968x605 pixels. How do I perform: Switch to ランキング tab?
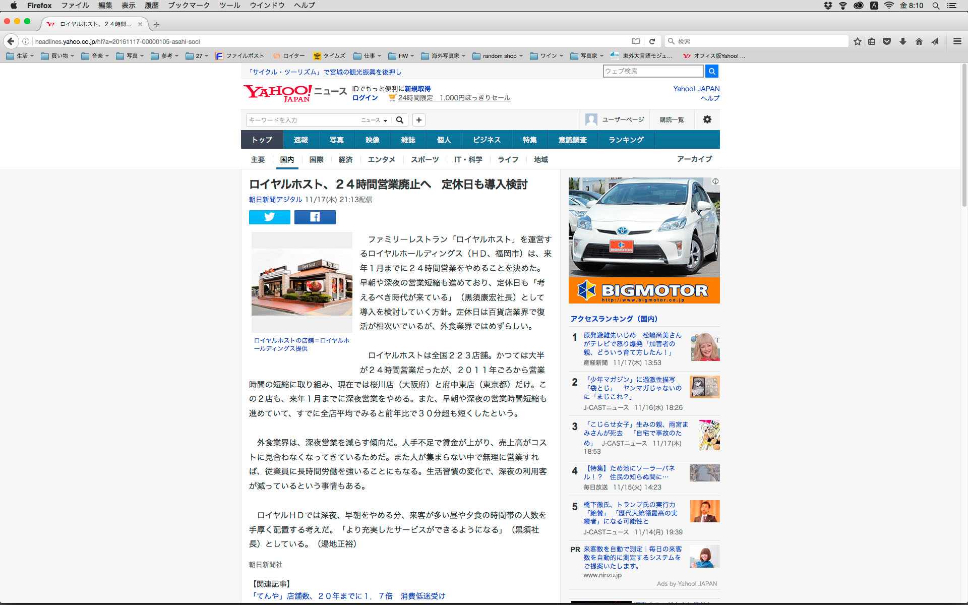pos(626,140)
